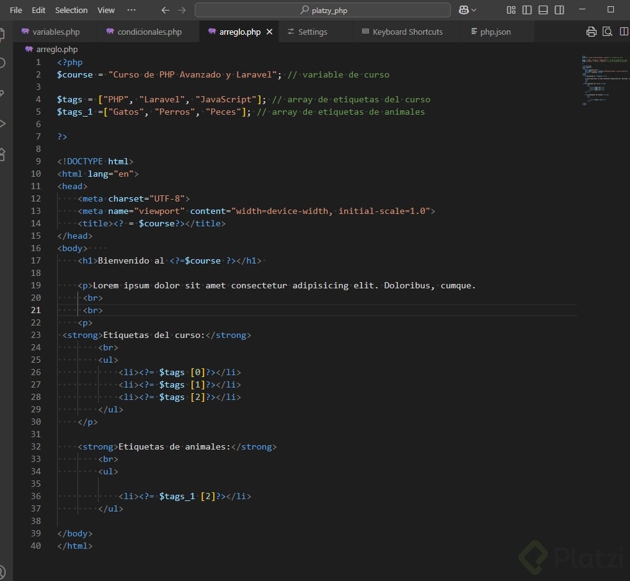
Task: Switch to the condicionales.php tab
Action: pos(149,32)
